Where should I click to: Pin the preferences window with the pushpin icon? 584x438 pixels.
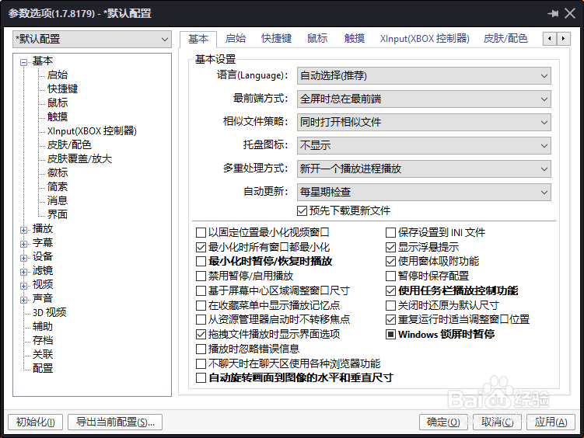click(553, 14)
